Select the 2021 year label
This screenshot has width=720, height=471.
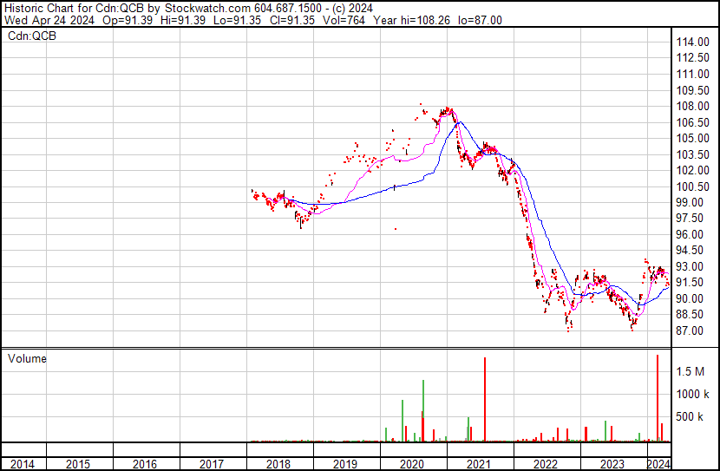pos(479,464)
